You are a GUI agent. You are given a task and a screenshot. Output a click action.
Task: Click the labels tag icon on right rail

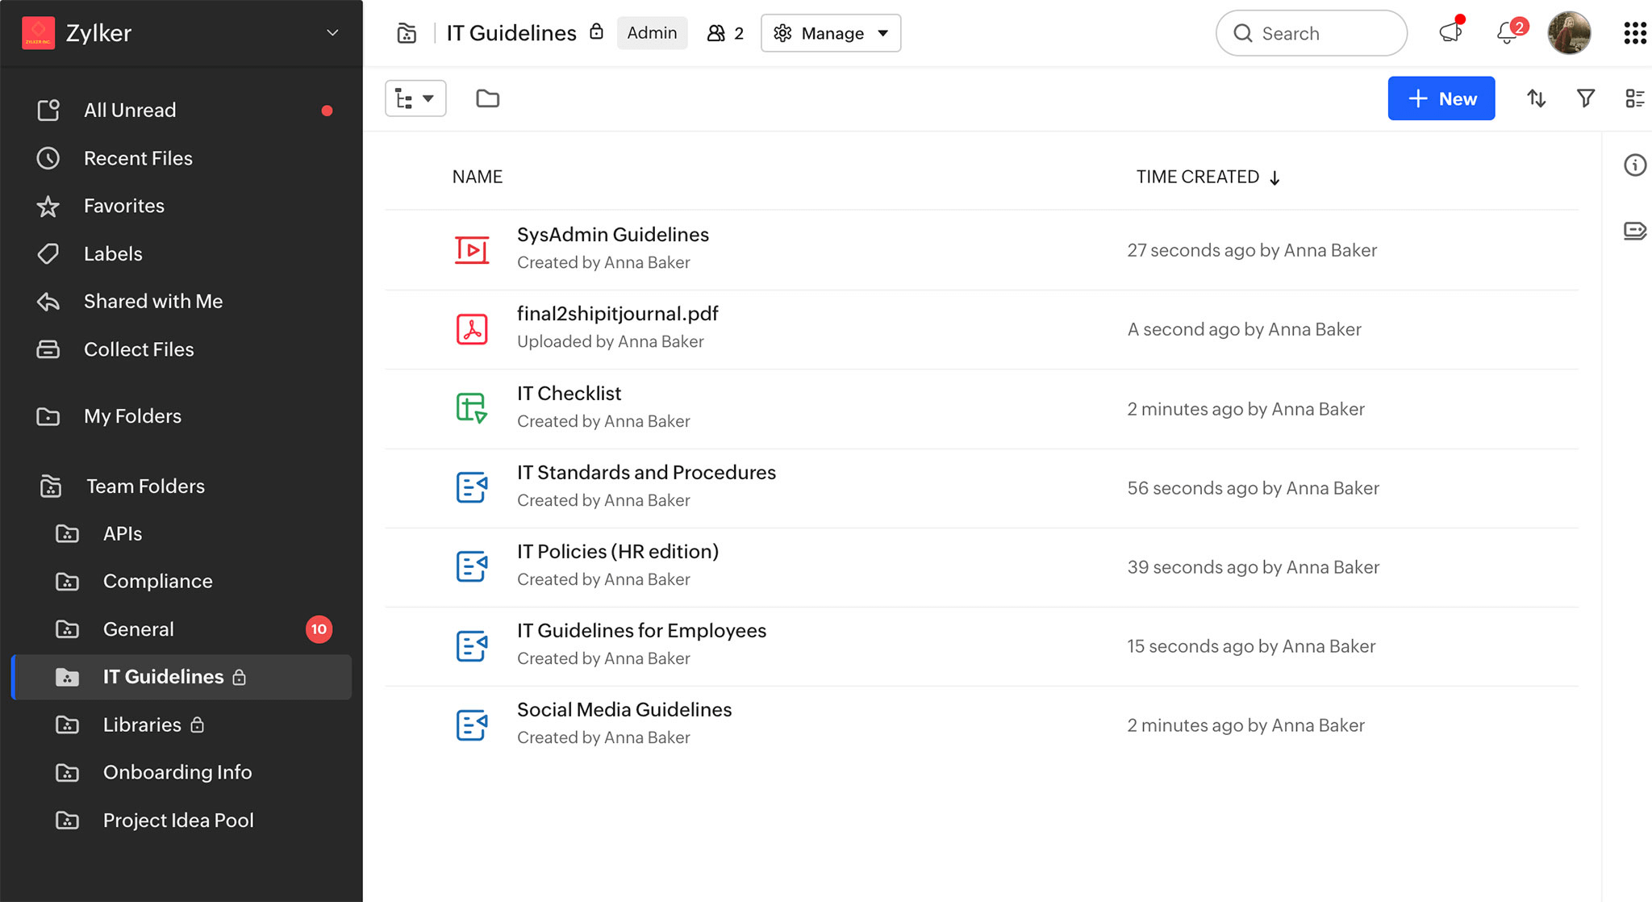coord(1634,232)
